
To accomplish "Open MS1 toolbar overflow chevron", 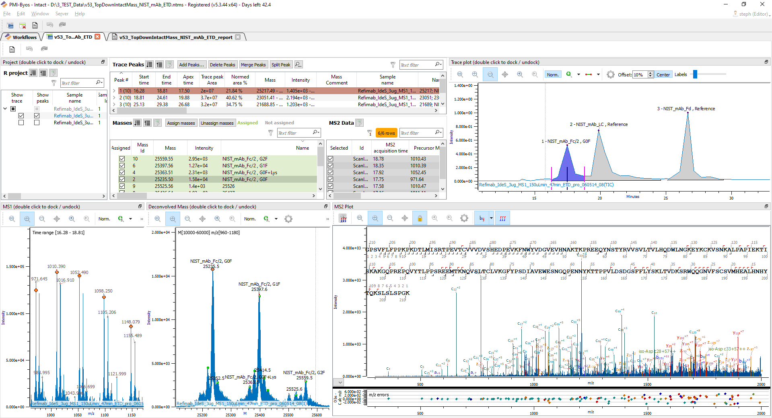I will coord(142,219).
